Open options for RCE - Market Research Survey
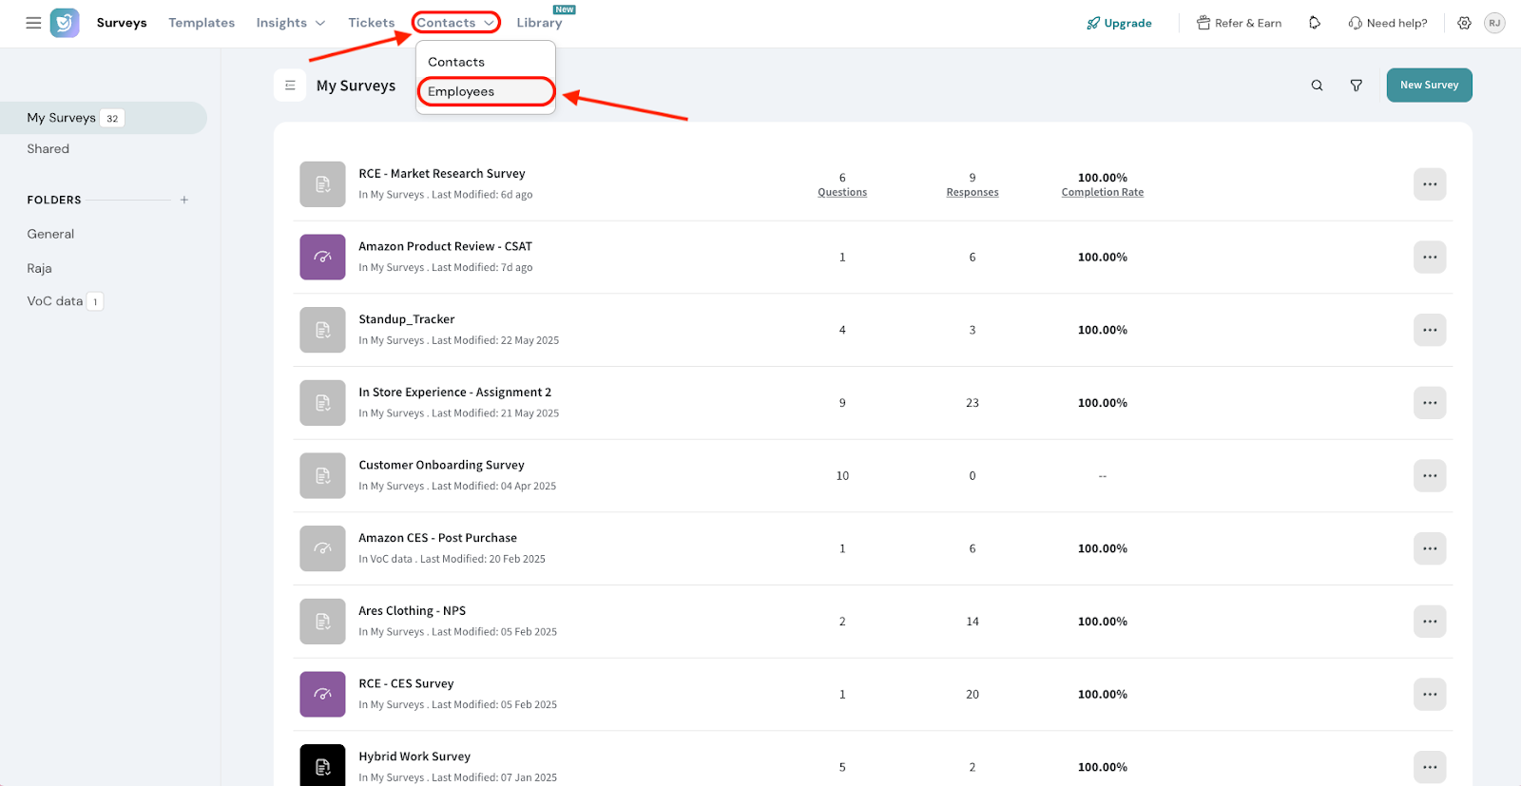Screen dimensions: 1521x786 click(x=1430, y=184)
